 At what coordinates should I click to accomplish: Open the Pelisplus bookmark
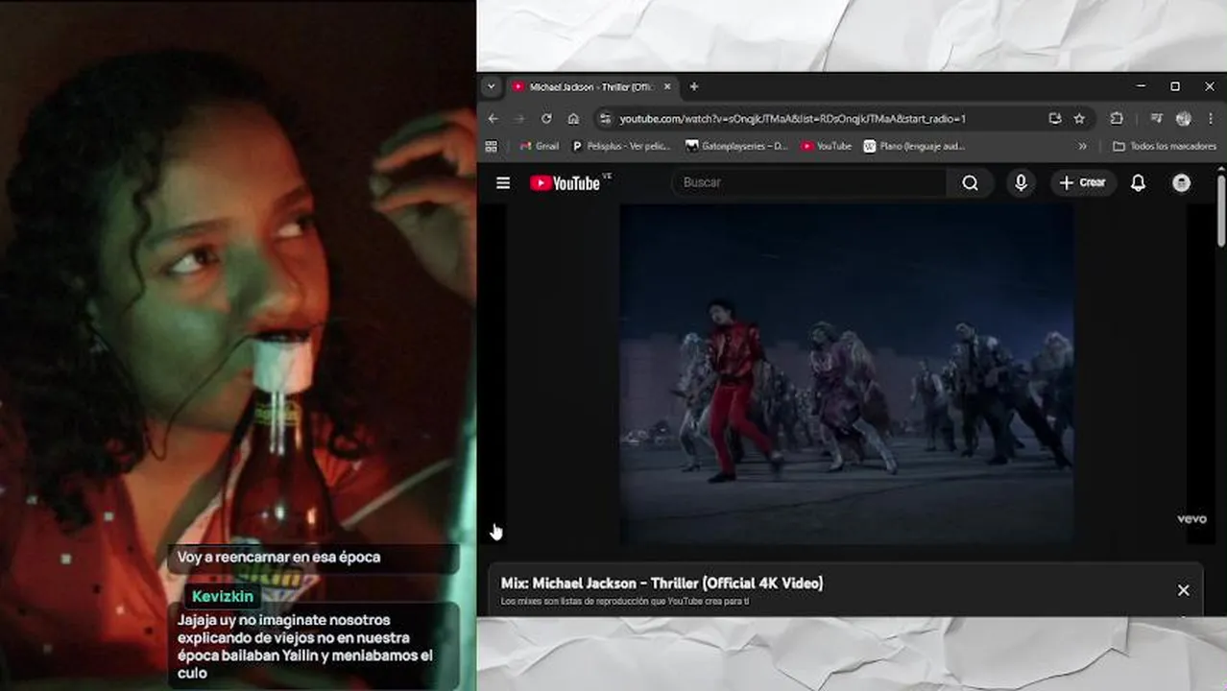coord(621,147)
